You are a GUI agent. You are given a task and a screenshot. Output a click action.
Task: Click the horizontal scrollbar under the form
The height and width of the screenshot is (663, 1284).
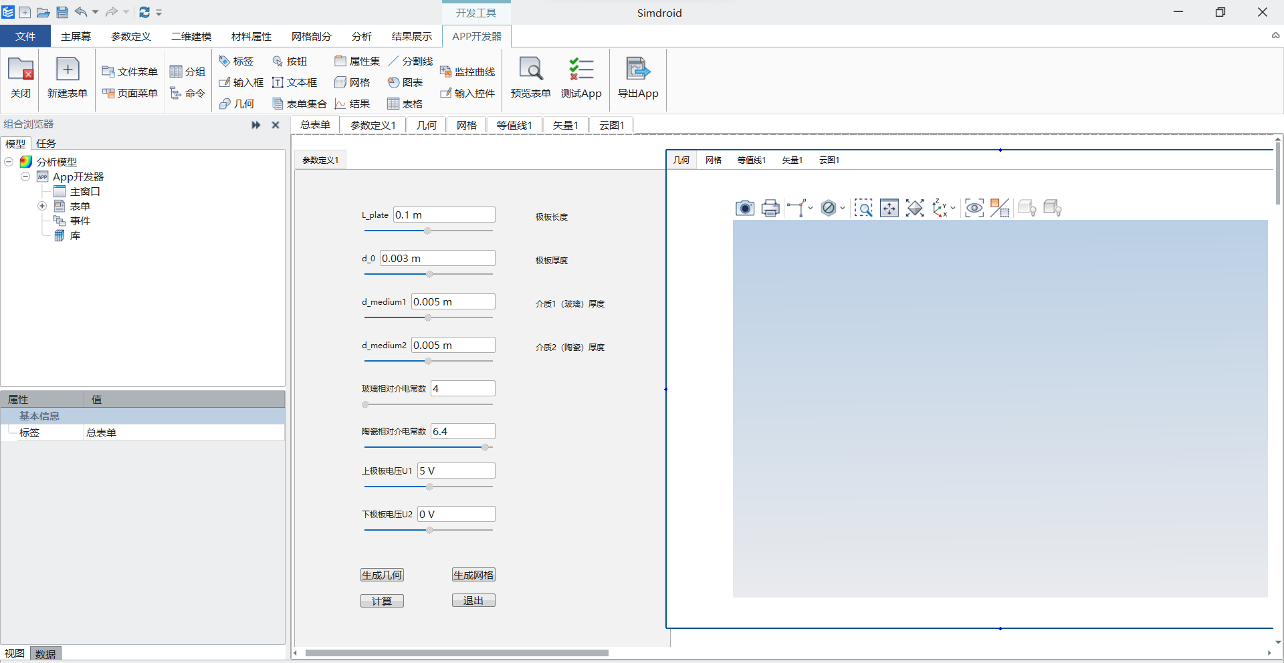pos(457,653)
